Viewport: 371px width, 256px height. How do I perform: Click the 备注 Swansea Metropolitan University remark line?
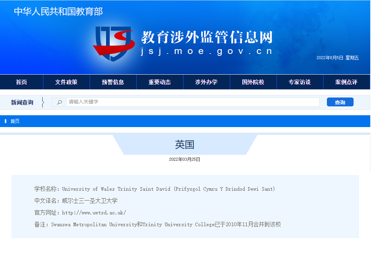[158, 224]
